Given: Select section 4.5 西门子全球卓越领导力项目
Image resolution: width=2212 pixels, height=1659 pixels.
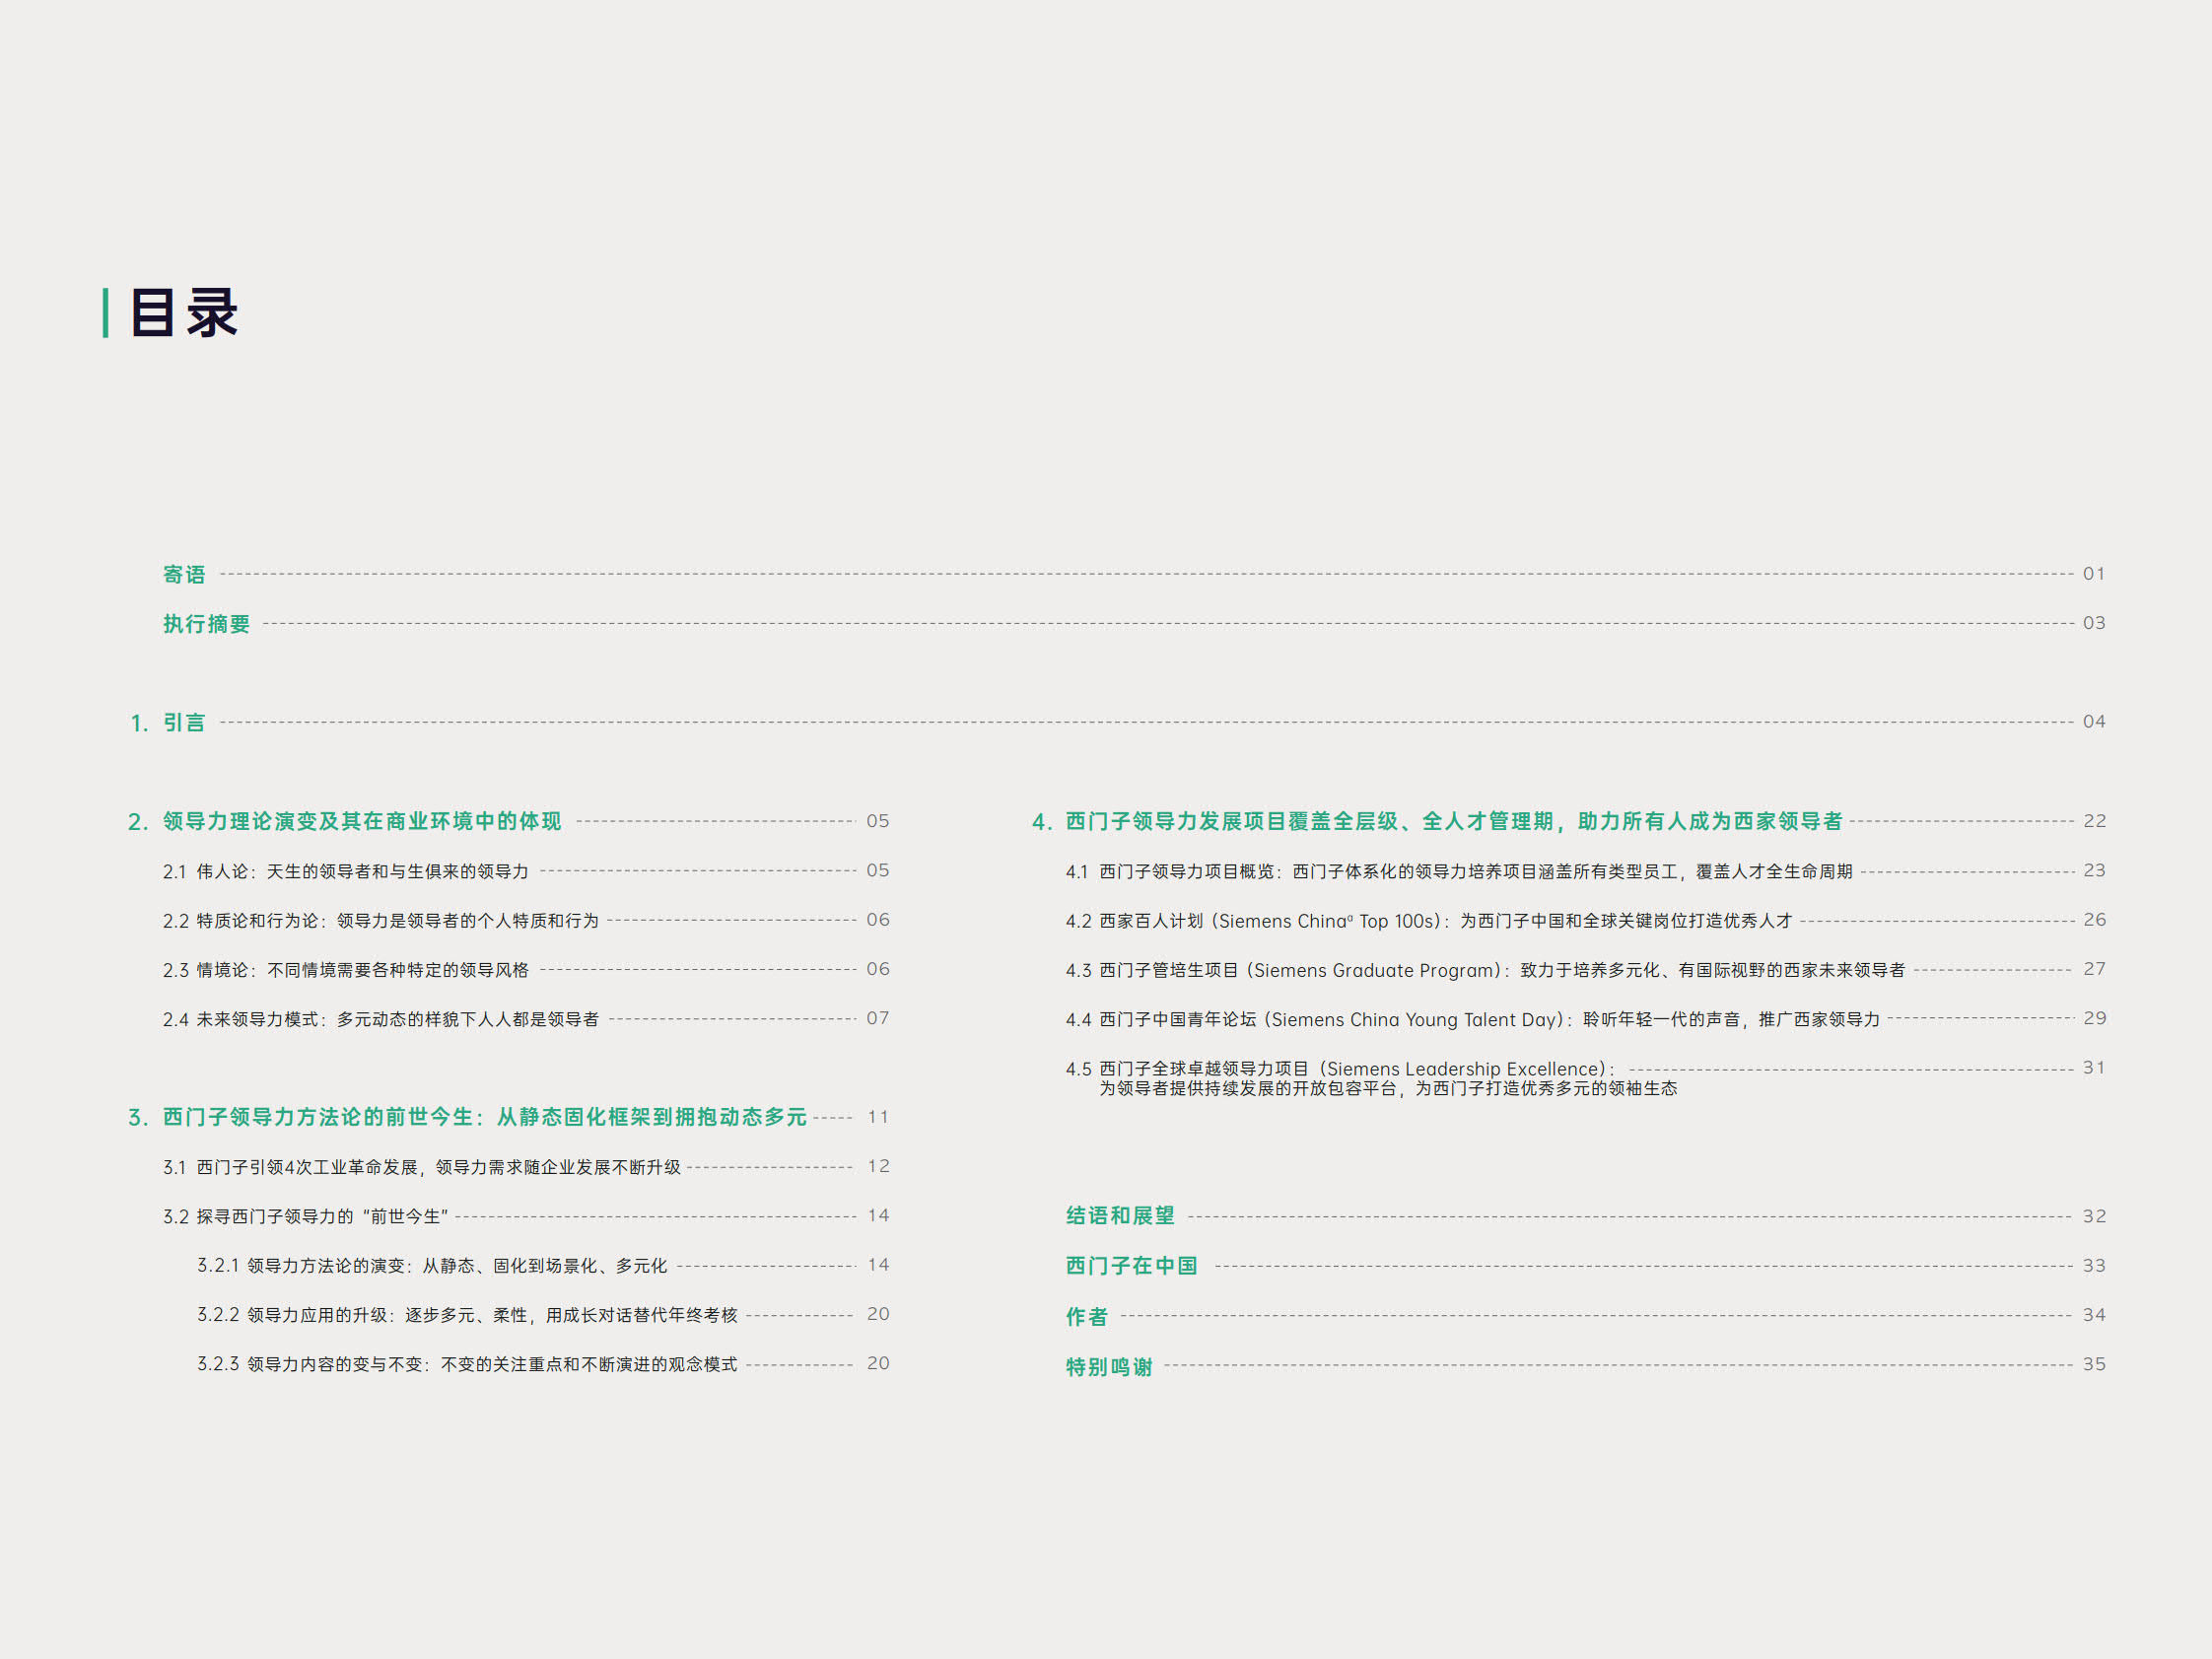Looking at the screenshot, I should pos(1340,1069).
